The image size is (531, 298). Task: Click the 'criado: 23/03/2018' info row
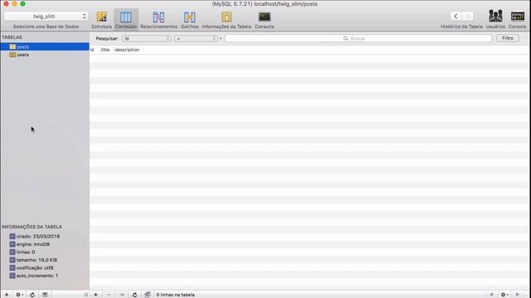tap(35, 236)
